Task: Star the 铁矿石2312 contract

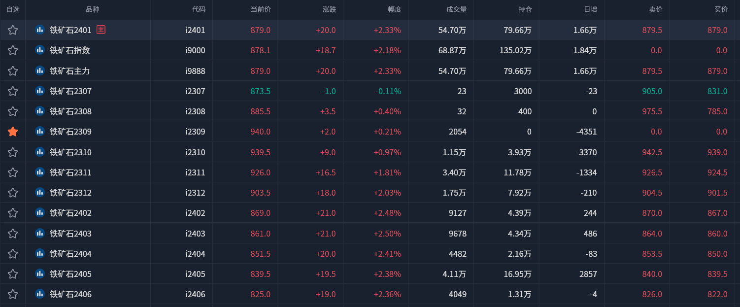Action: tap(13, 193)
